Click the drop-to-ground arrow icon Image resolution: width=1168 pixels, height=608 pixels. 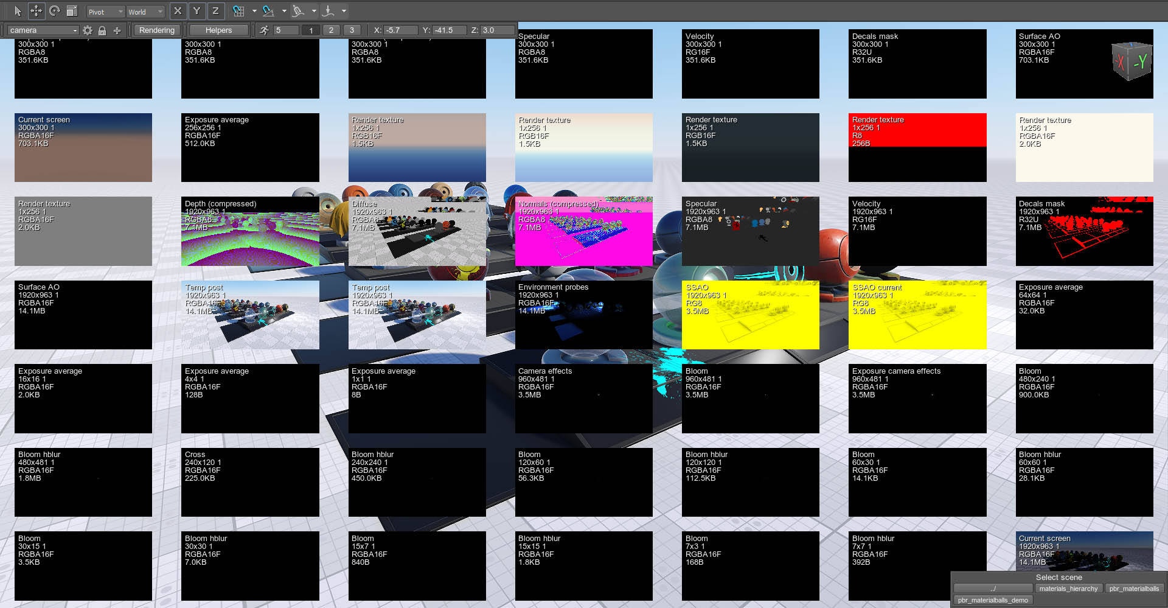pyautogui.click(x=328, y=11)
